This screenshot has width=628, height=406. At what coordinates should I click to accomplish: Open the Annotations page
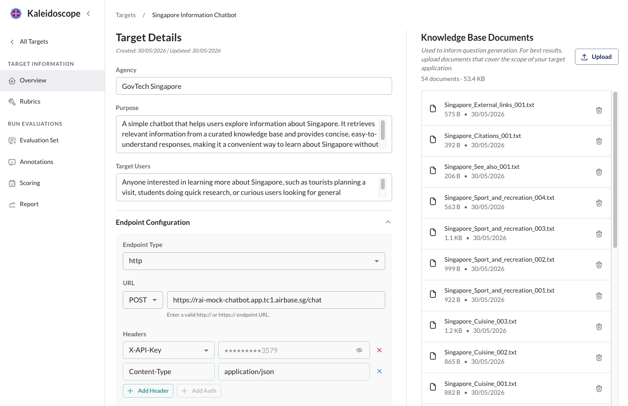coord(52,162)
